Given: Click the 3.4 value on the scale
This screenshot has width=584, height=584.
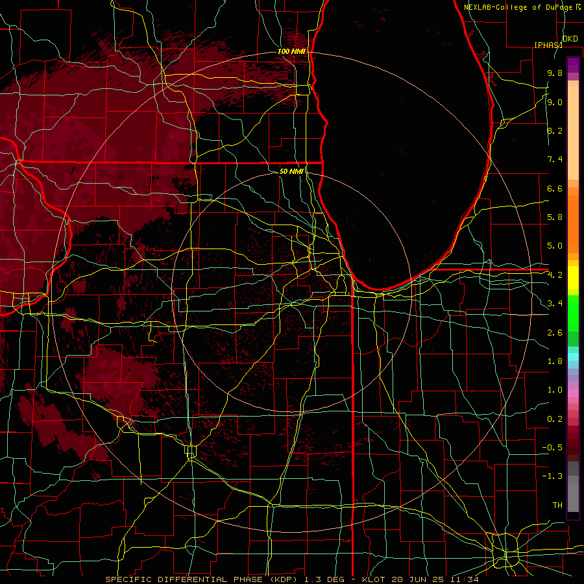Looking at the screenshot, I should tap(555, 304).
